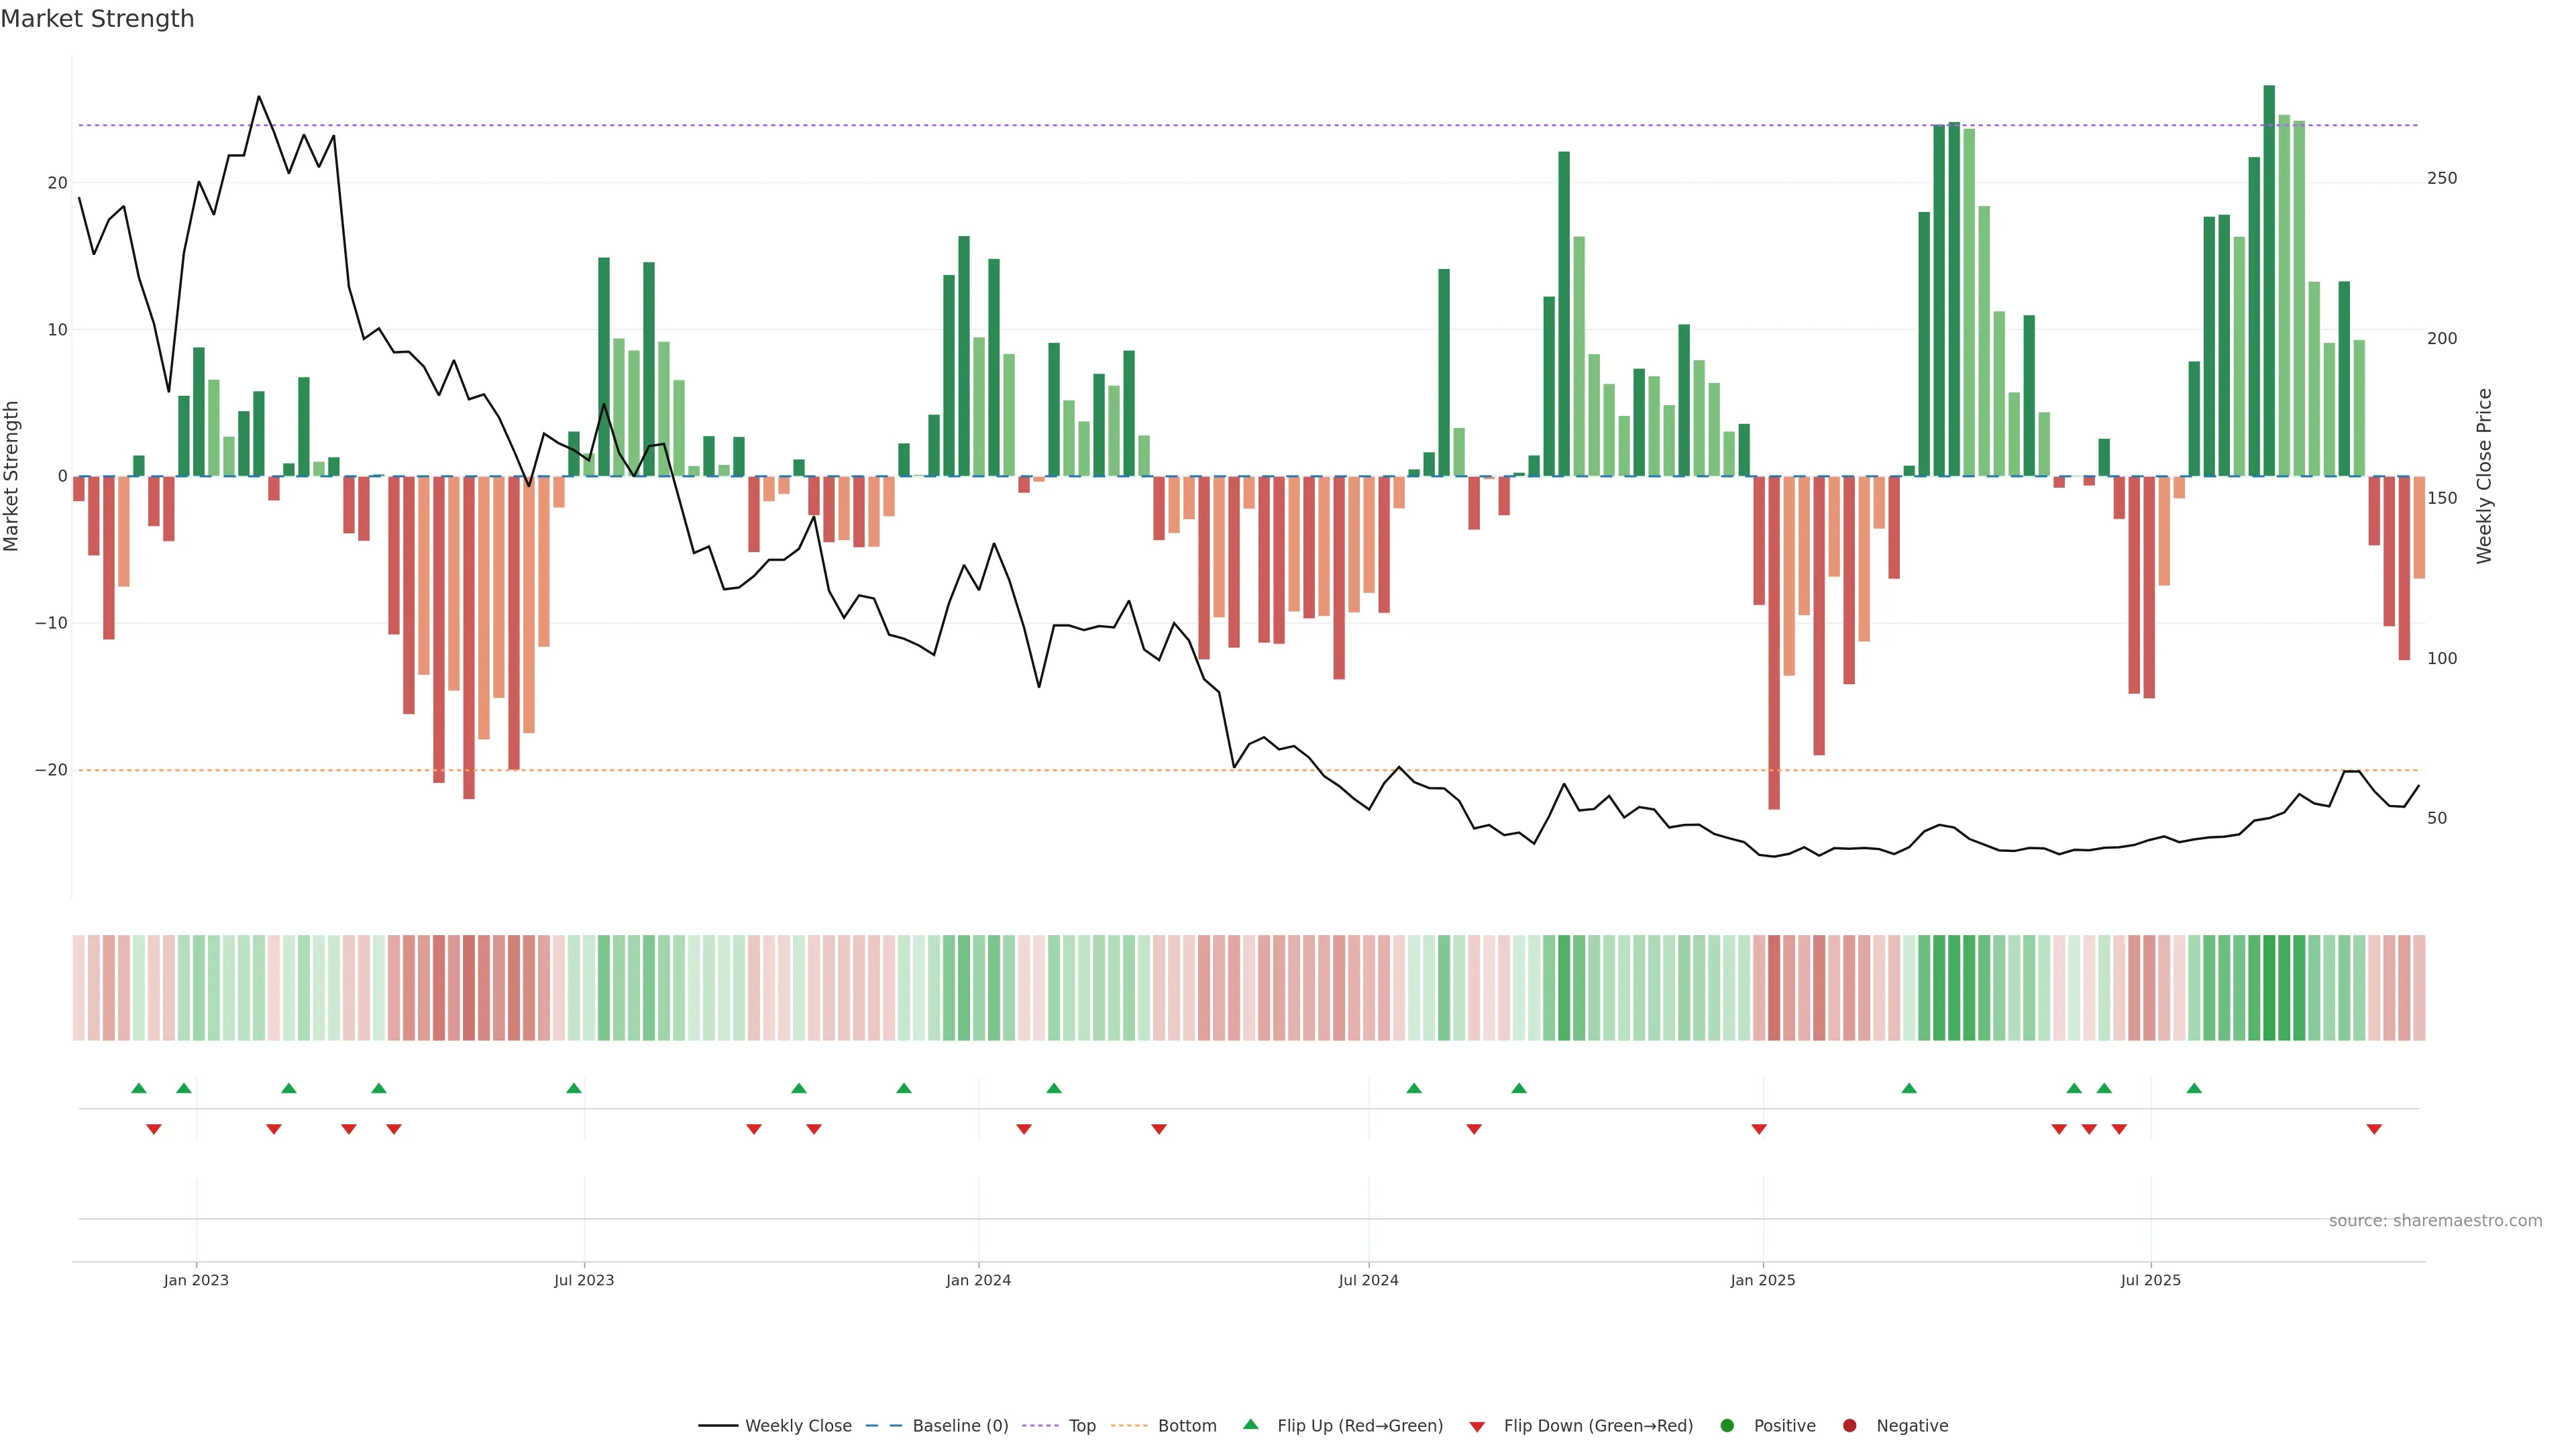Image resolution: width=2576 pixels, height=1449 pixels.
Task: Open the source: sharemaestro.com credit text
Action: [2435, 1221]
